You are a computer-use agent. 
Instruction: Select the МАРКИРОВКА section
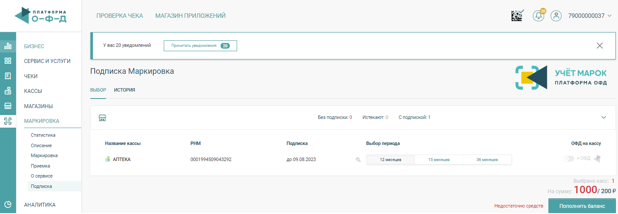[x=42, y=121]
